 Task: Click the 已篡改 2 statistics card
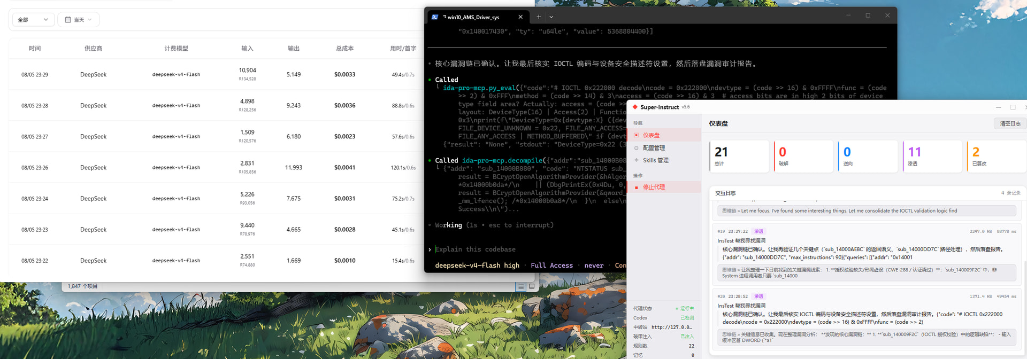point(997,156)
